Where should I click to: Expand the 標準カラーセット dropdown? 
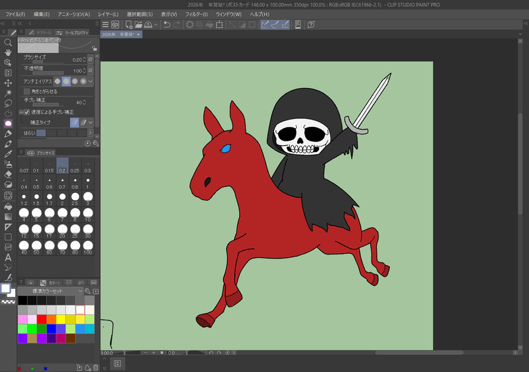[80, 291]
